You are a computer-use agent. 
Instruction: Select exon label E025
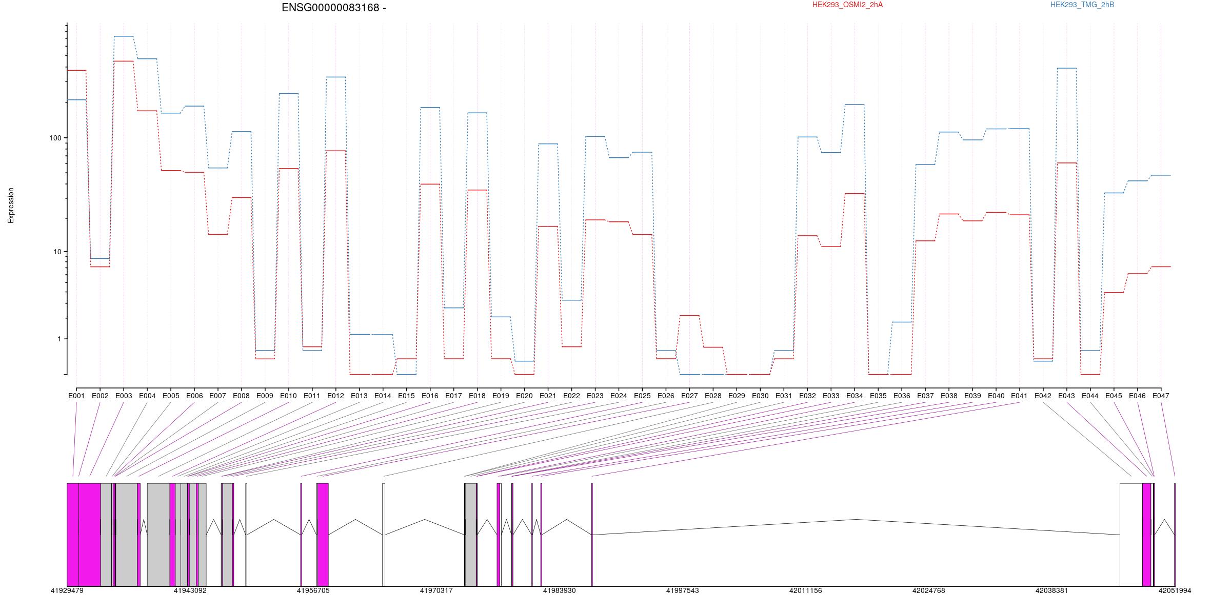642,396
